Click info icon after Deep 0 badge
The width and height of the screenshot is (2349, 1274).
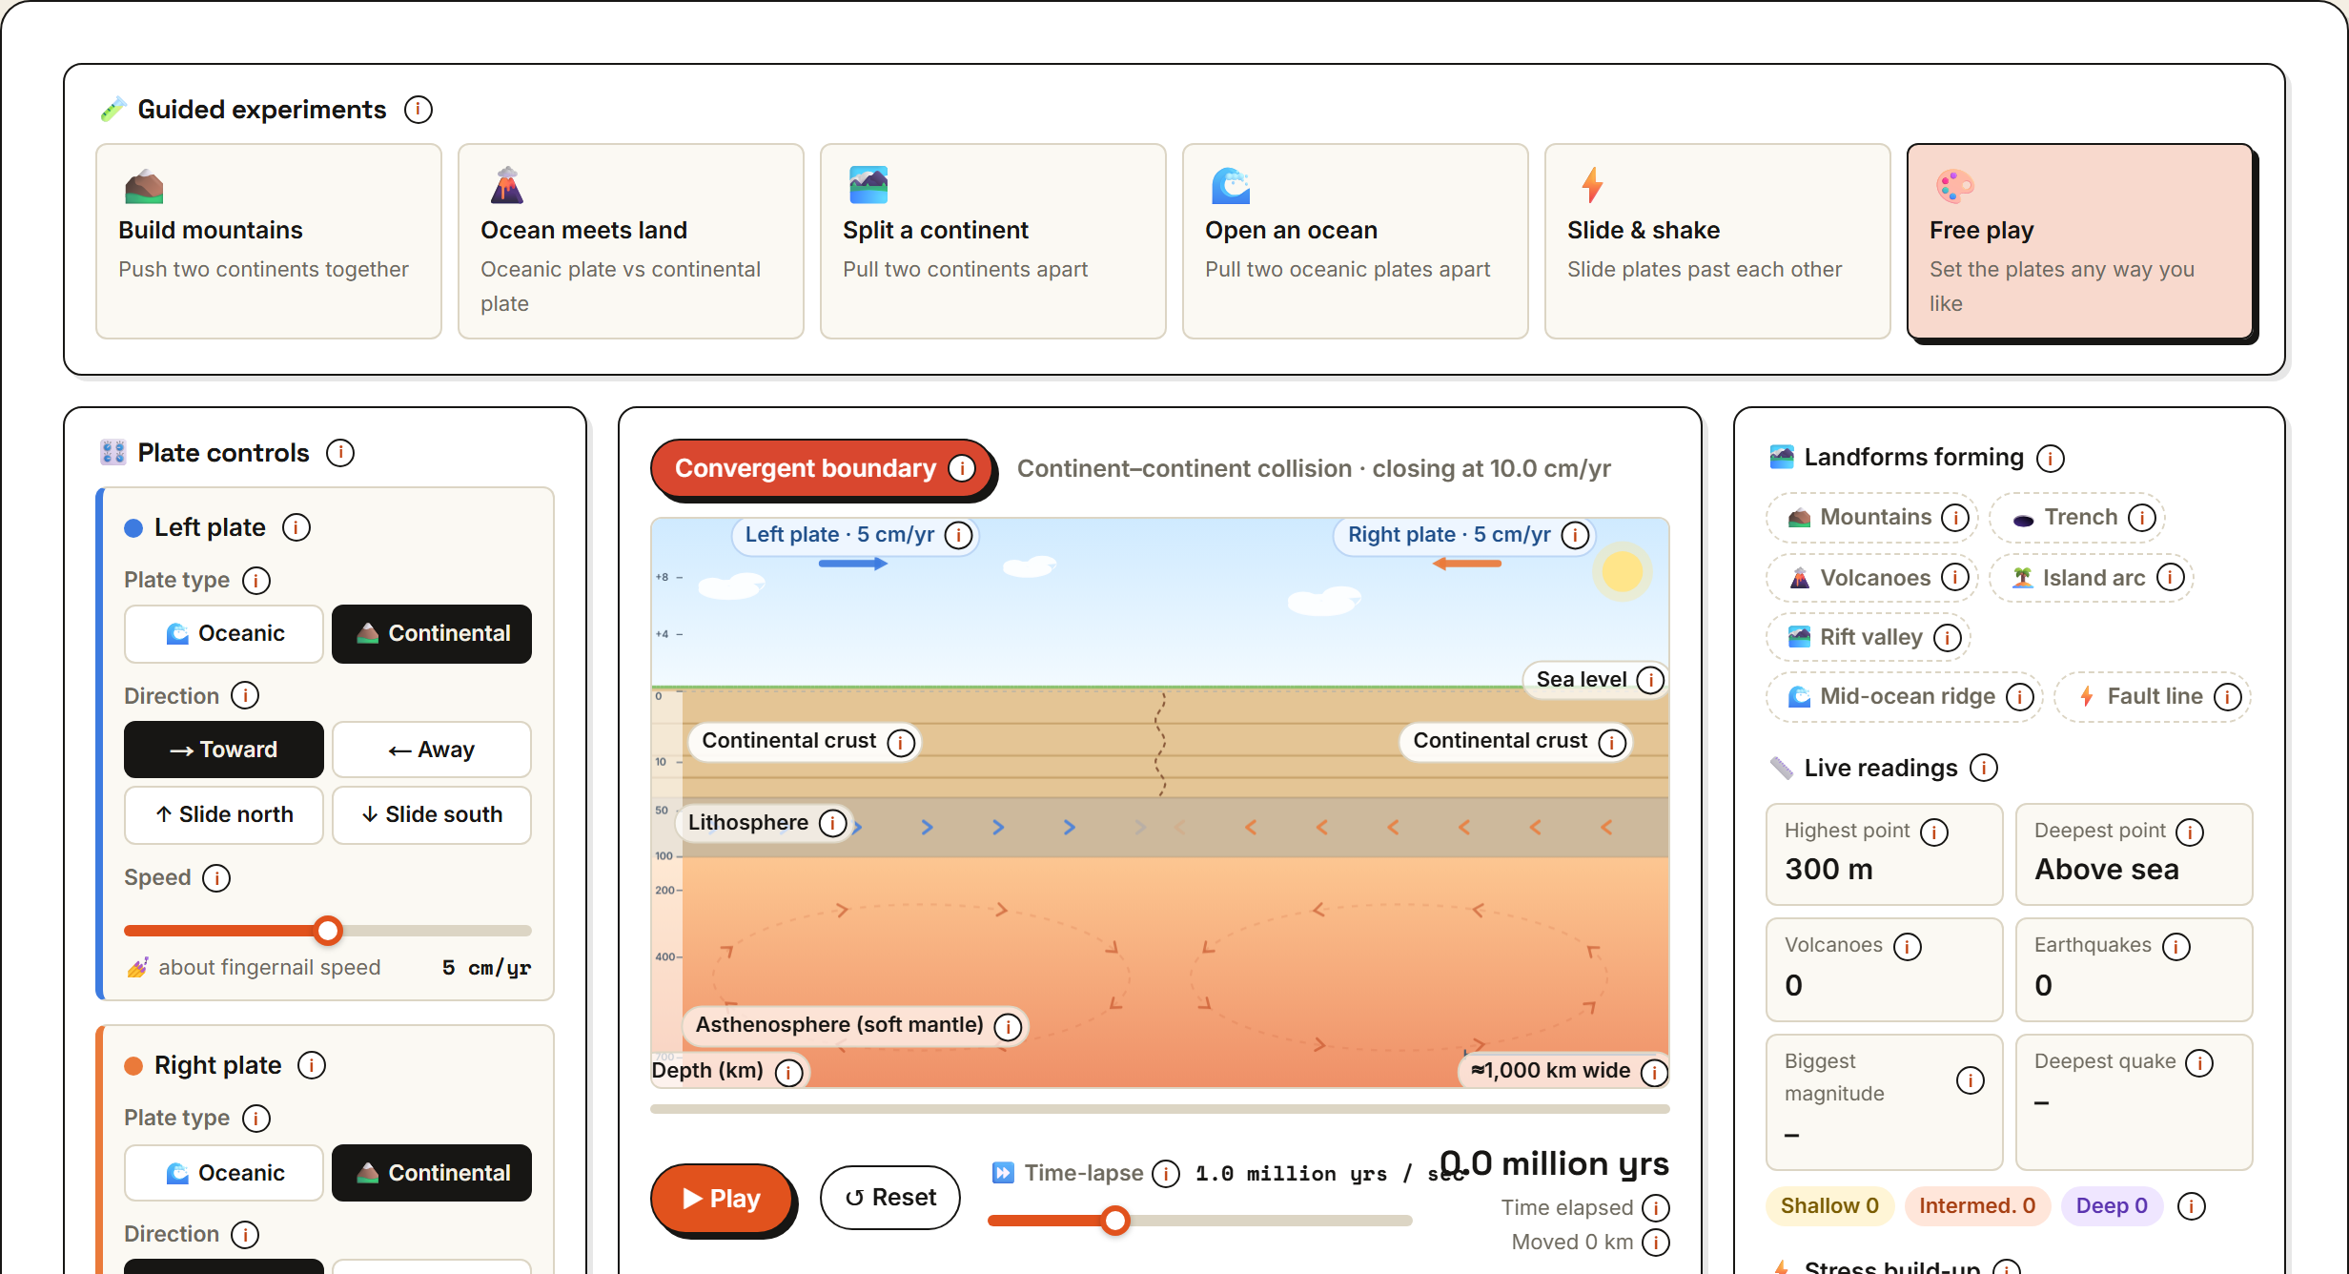(x=2192, y=1206)
